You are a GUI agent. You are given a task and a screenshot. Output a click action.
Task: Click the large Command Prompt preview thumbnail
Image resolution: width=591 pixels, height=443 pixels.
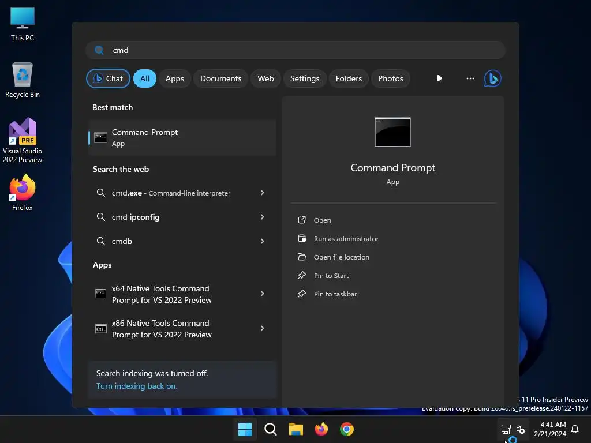tap(392, 132)
